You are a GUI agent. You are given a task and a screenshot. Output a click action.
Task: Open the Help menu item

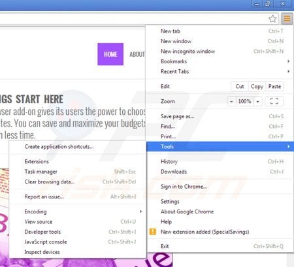(220, 222)
